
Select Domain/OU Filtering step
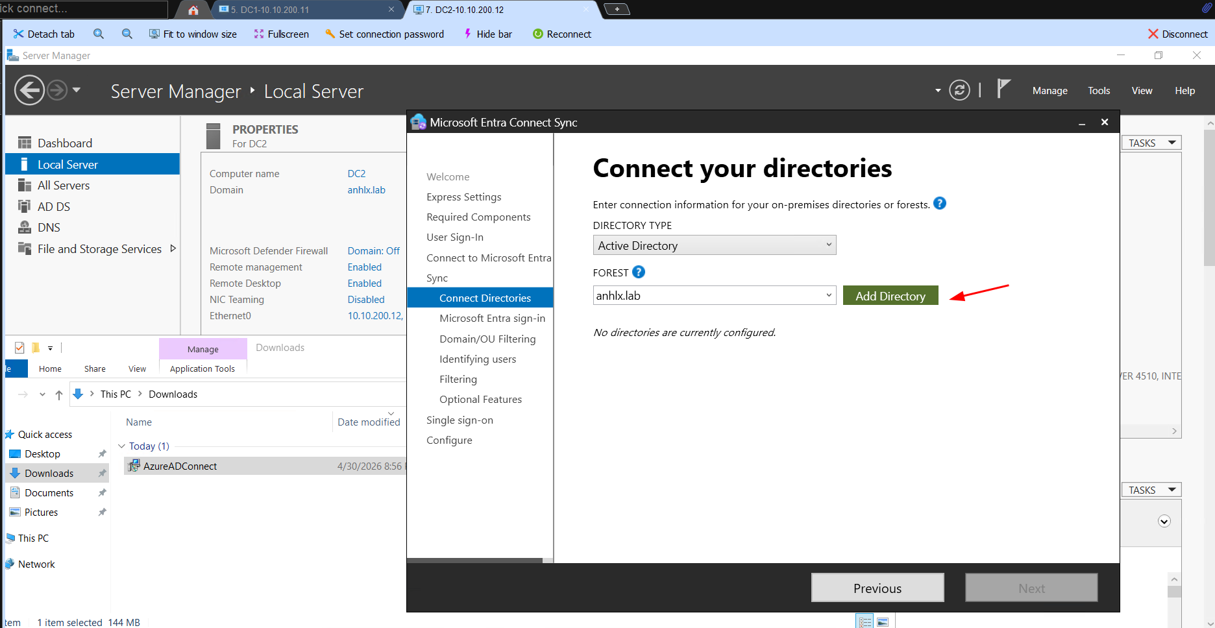pyautogui.click(x=487, y=339)
